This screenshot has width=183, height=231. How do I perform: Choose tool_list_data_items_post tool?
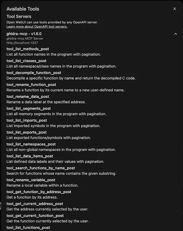(30, 156)
